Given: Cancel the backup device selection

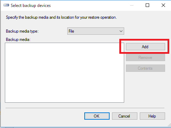Looking at the screenshot, I should point(125,116).
